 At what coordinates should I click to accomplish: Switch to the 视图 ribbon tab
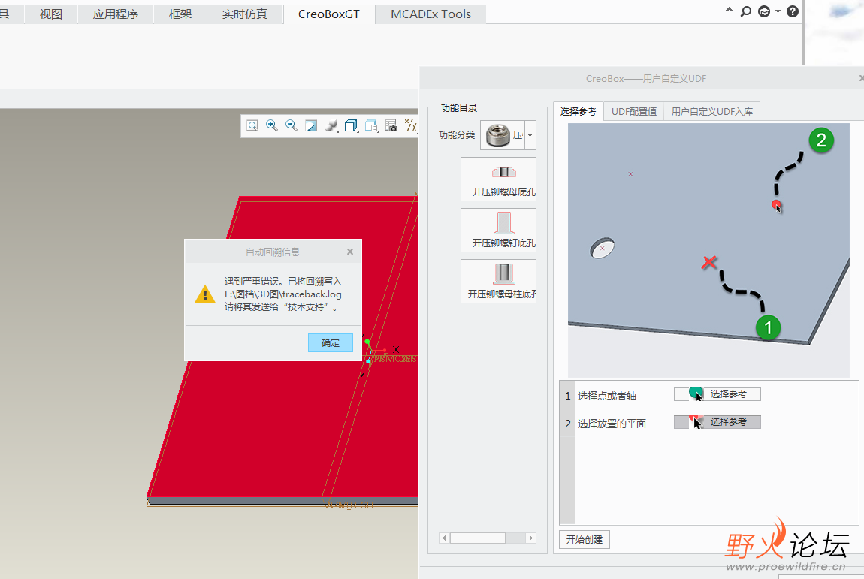50,14
